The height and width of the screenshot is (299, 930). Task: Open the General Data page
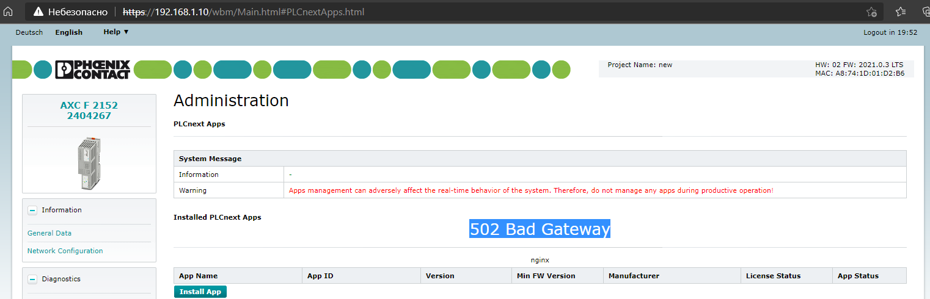tap(49, 233)
